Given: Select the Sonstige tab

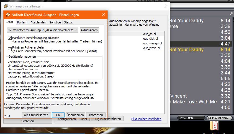Looking at the screenshot, I should [55, 22].
